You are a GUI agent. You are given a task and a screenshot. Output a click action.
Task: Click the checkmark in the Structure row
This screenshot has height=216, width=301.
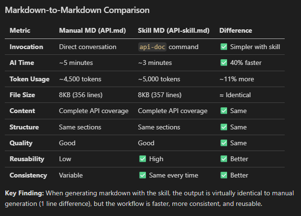tap(224, 127)
